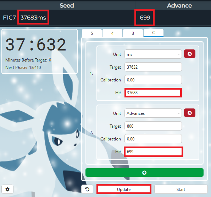Click the reset arrow icon button

pyautogui.click(x=87, y=189)
